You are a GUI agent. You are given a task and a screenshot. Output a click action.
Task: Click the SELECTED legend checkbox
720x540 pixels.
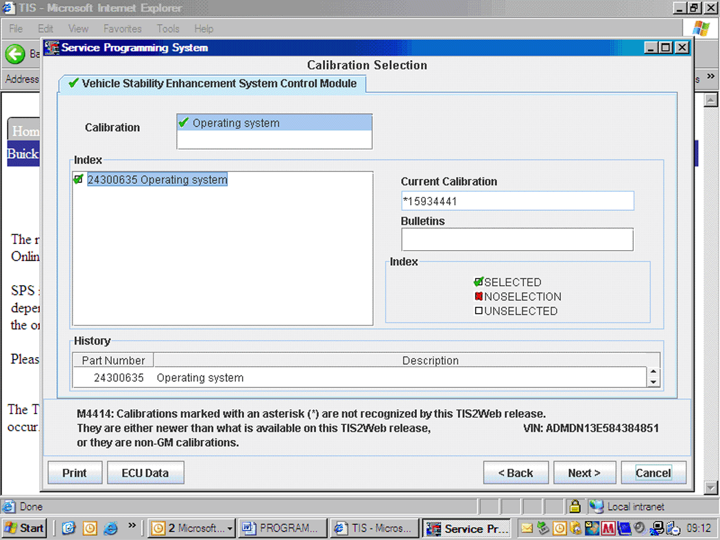click(x=479, y=282)
